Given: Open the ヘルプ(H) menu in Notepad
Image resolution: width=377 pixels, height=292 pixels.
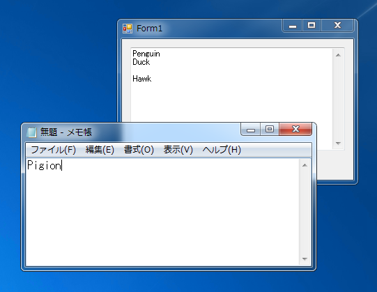Looking at the screenshot, I should [222, 150].
